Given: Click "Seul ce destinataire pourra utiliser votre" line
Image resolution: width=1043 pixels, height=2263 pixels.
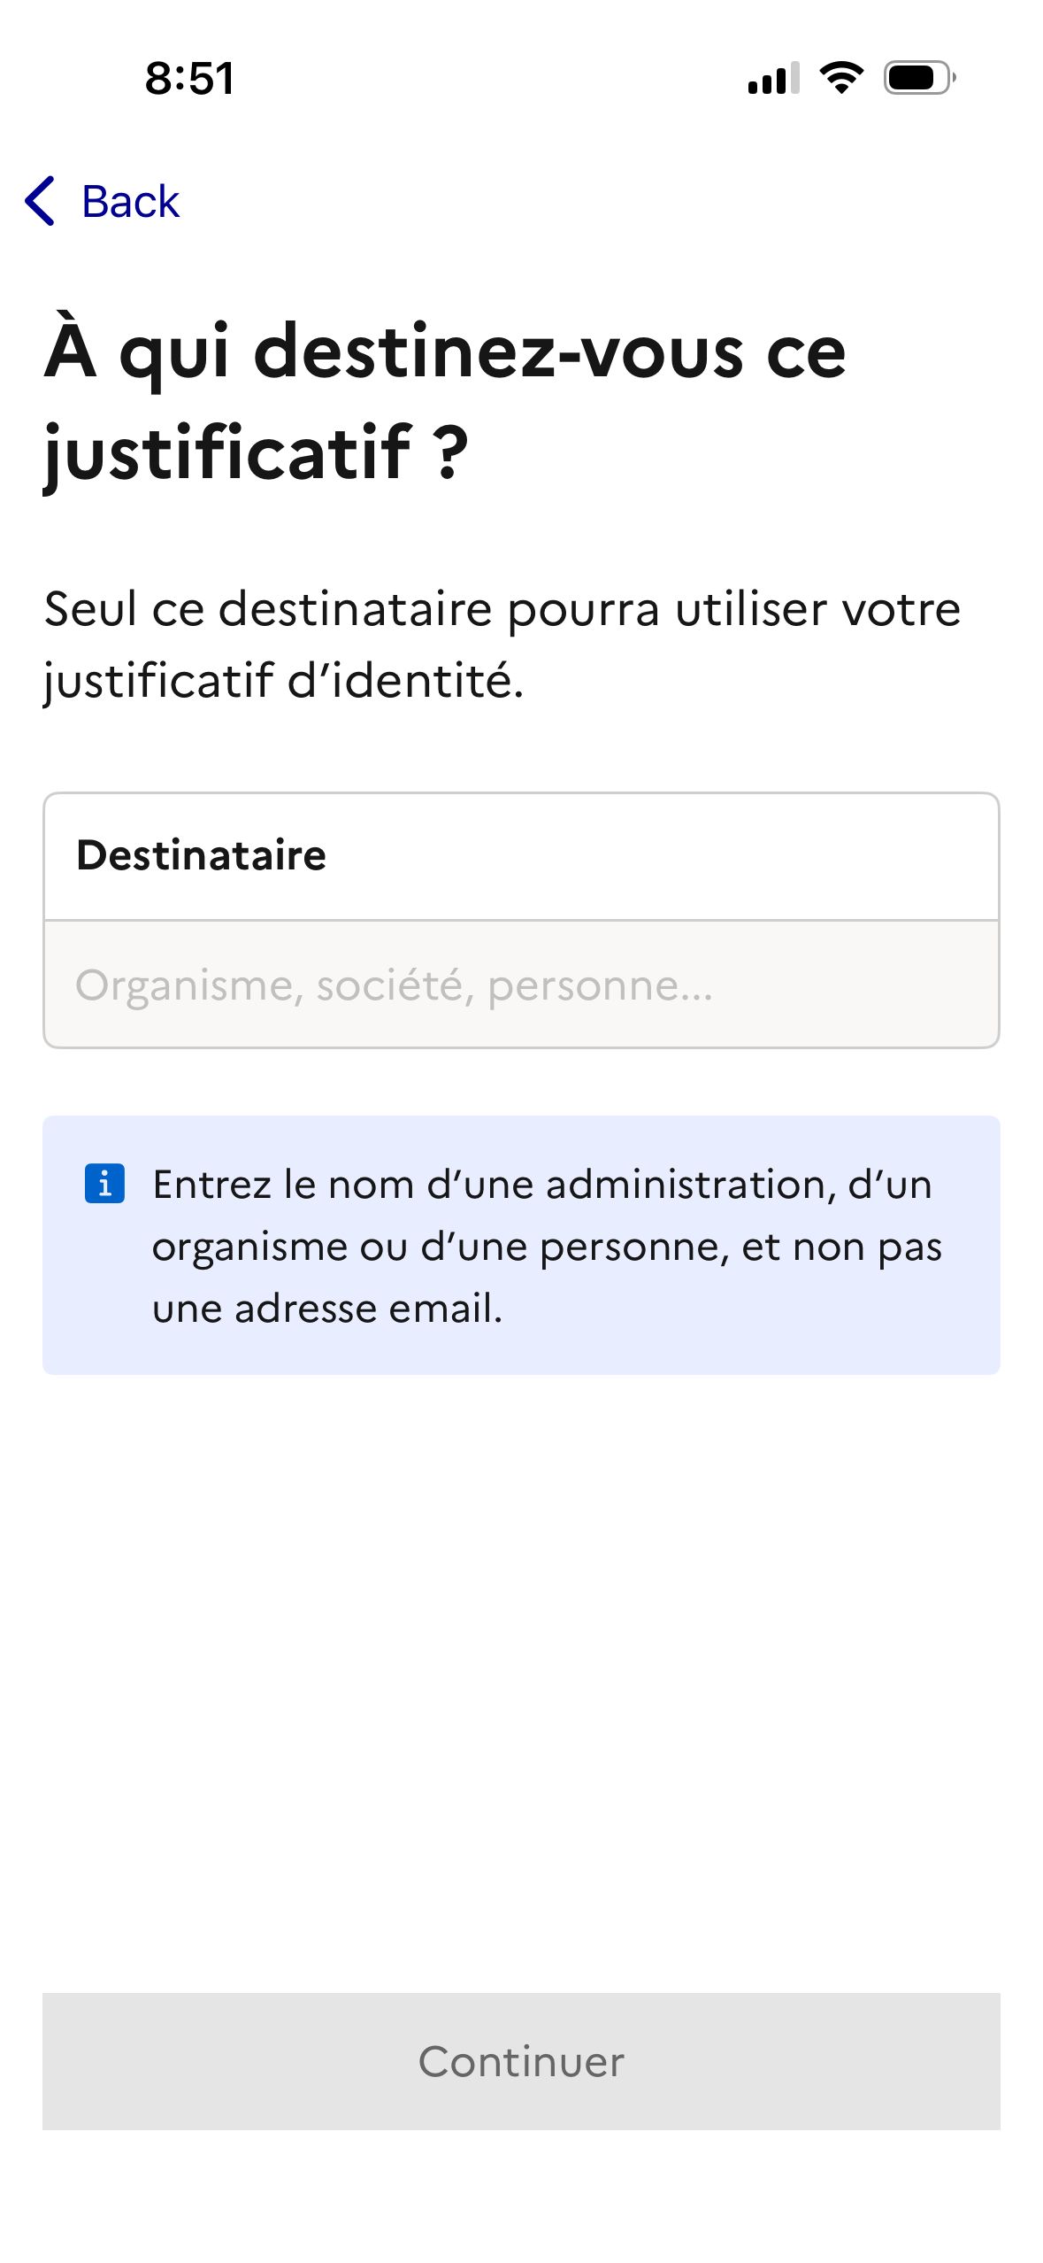Looking at the screenshot, I should click(x=502, y=609).
